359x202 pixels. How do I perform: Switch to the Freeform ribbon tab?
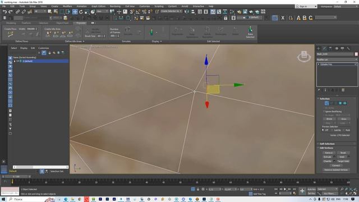point(26,23)
